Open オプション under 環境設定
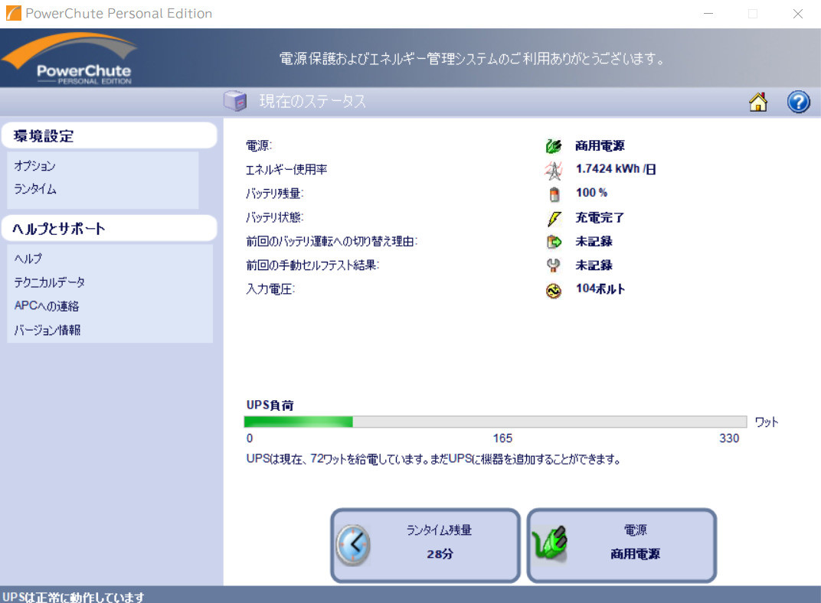This screenshot has height=603, width=821. pos(34,166)
